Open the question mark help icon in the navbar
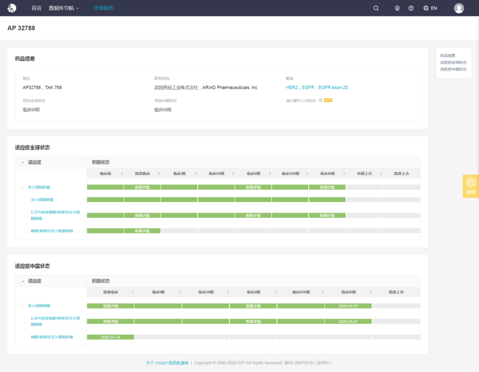479x372 pixels. pyautogui.click(x=411, y=8)
